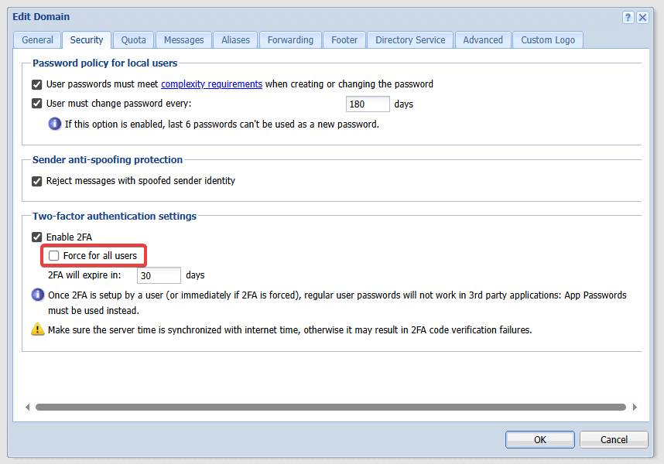Uncheck User must change password every
This screenshot has height=464, width=664.
[x=37, y=104]
